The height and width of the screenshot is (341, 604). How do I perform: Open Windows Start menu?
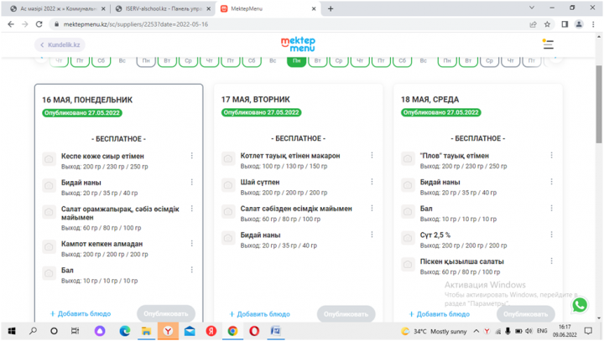12,331
